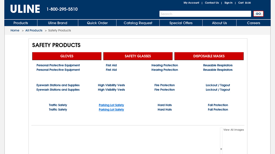Open the Contact Us link
This screenshot has height=154, width=275.
[212, 3]
